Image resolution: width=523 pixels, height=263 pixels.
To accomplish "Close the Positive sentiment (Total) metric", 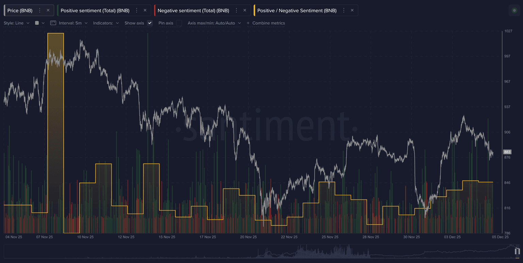I will [x=145, y=11].
